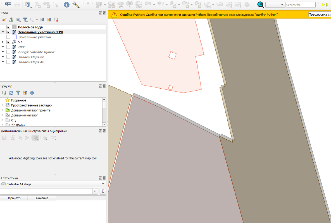Screen dimensions: 331x223
Task: Collapse Yandex Maps 22 node
Action: pyautogui.click(x=3, y=57)
